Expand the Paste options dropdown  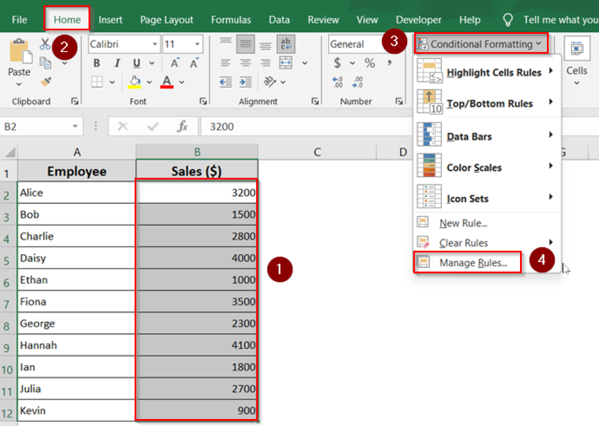pyautogui.click(x=19, y=82)
